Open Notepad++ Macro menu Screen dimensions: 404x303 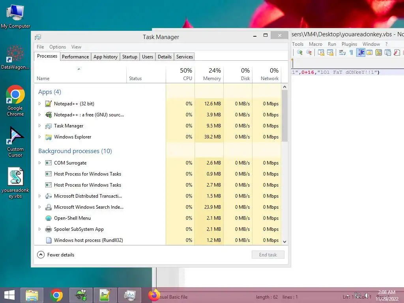(x=316, y=44)
